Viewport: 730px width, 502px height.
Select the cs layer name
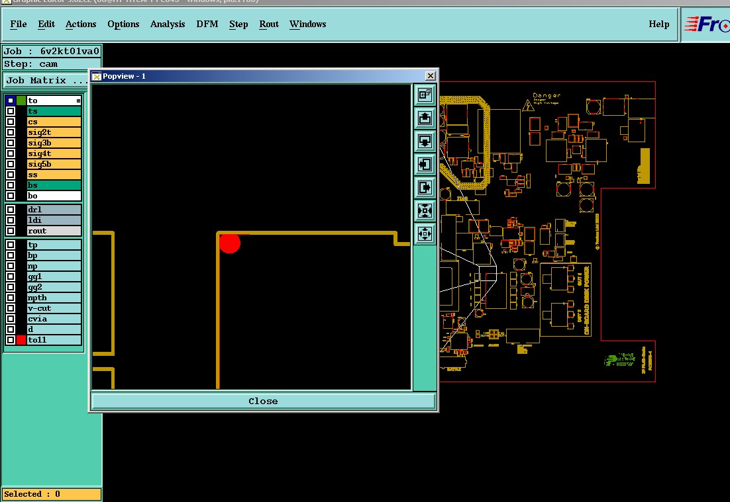coord(54,122)
